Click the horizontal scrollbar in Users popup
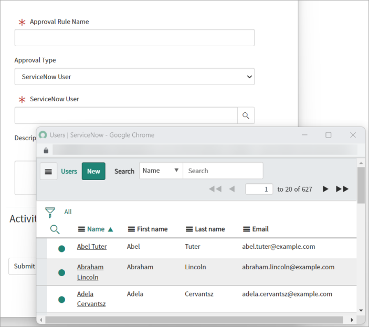Viewport: 369px width, 327px height. pyautogui.click(x=194, y=320)
